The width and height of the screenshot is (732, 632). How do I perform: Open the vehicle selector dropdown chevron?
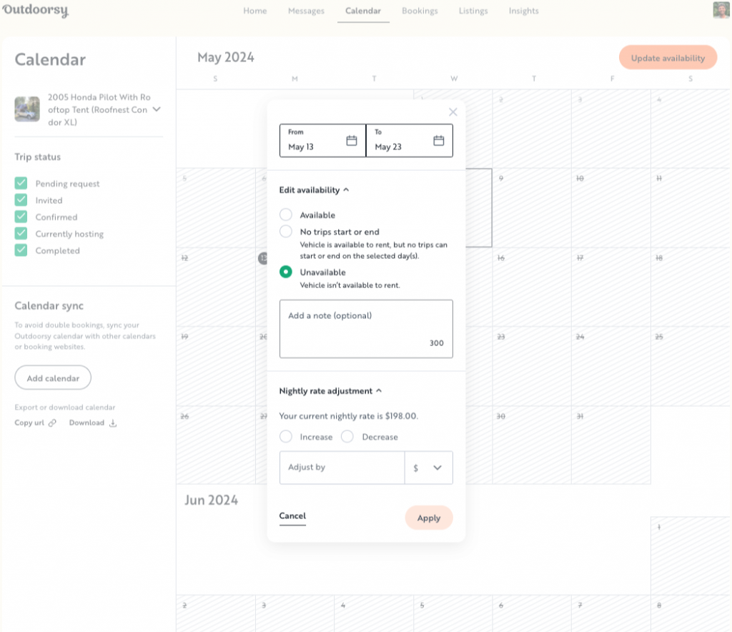[157, 109]
